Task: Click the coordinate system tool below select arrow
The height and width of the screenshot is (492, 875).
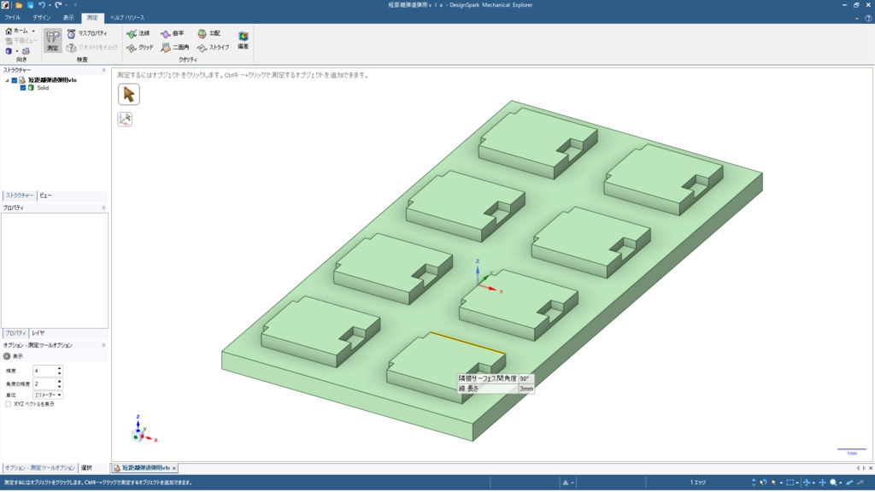Action: (x=125, y=119)
